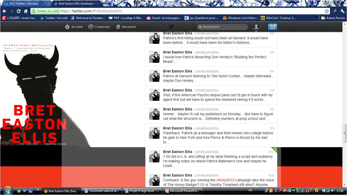
Task: Open the L'EQUIPE bookmark
Action: [20, 18]
